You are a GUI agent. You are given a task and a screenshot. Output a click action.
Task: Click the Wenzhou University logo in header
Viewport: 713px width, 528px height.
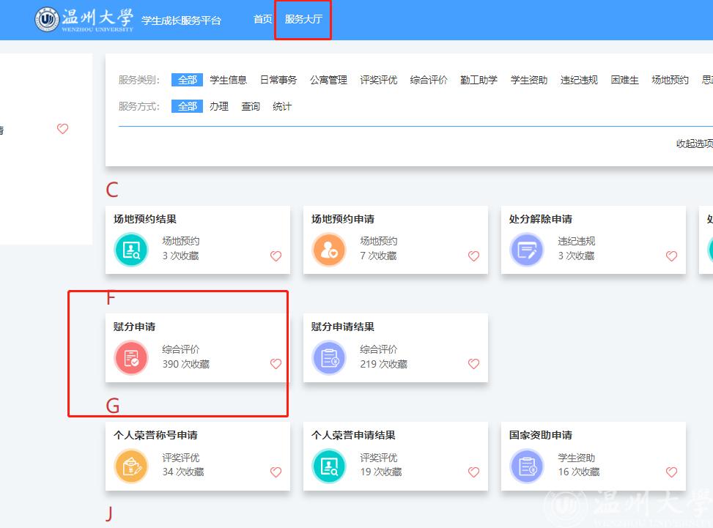[x=85, y=20]
